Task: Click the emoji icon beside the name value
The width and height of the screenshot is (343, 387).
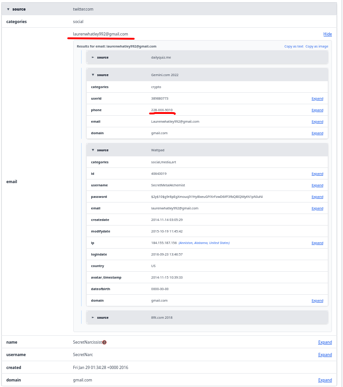Action: pos(105,342)
